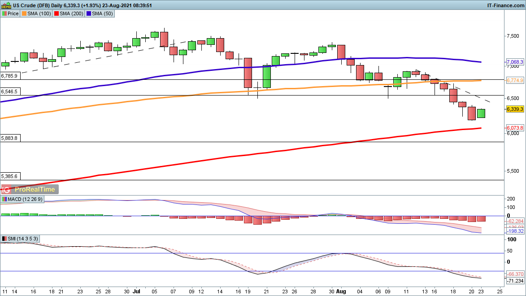Click the orange 6,774.9 SMA price label
The height and width of the screenshot is (296, 526).
coord(515,80)
